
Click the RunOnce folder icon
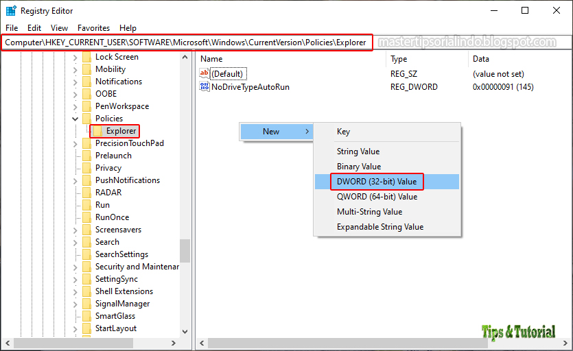click(x=87, y=218)
